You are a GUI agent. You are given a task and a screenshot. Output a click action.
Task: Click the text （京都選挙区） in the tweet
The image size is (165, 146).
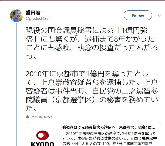click(x=73, y=100)
